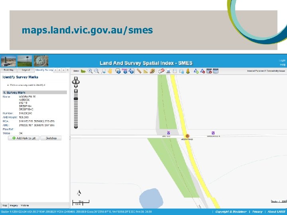287x215 pixels.
Task: Click the yellow street view figure icon
Action: tap(188, 71)
